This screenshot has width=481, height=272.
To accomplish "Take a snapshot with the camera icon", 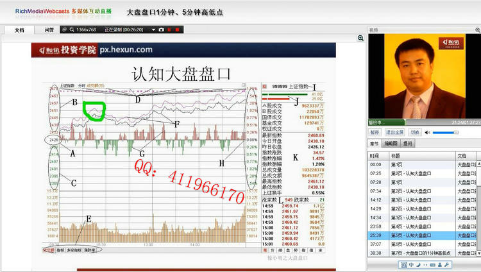I will click(x=162, y=30).
